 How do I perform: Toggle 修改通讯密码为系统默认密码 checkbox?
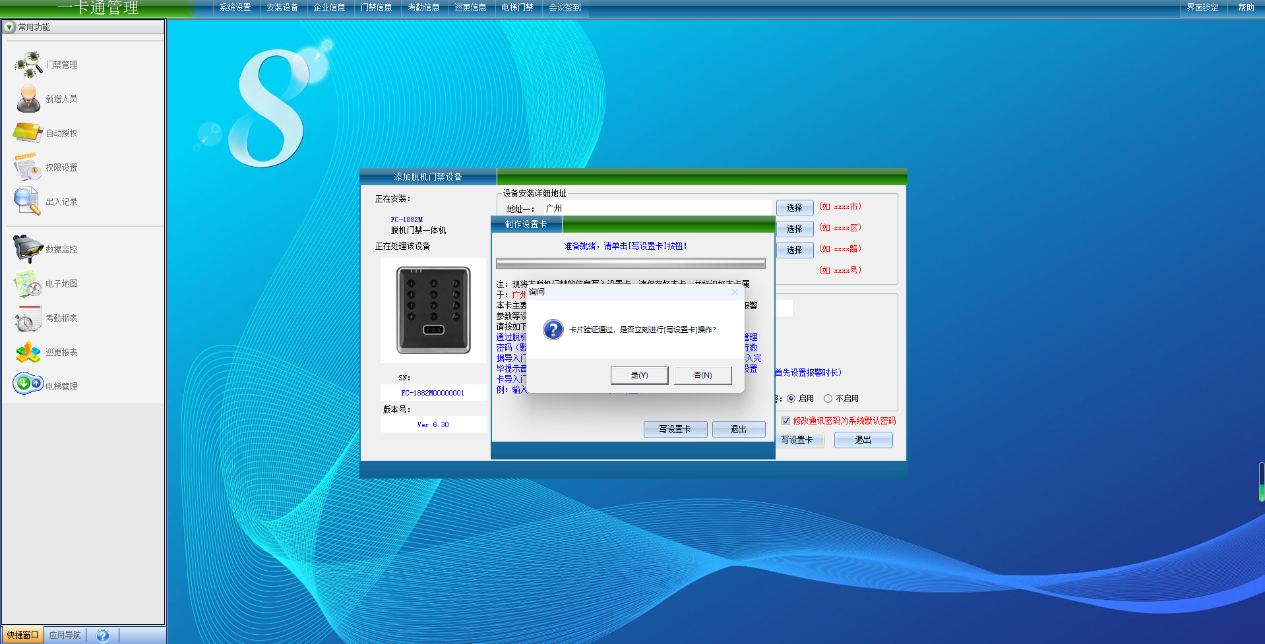click(786, 421)
